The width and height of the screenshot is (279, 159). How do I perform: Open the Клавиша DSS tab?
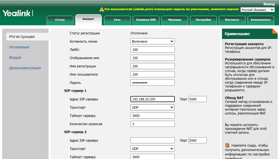(146, 20)
